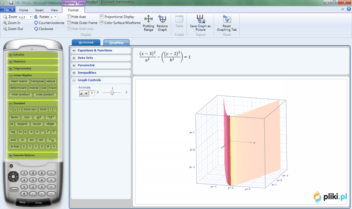
Task: Open the animate variable a dropdown
Action: coord(84,93)
